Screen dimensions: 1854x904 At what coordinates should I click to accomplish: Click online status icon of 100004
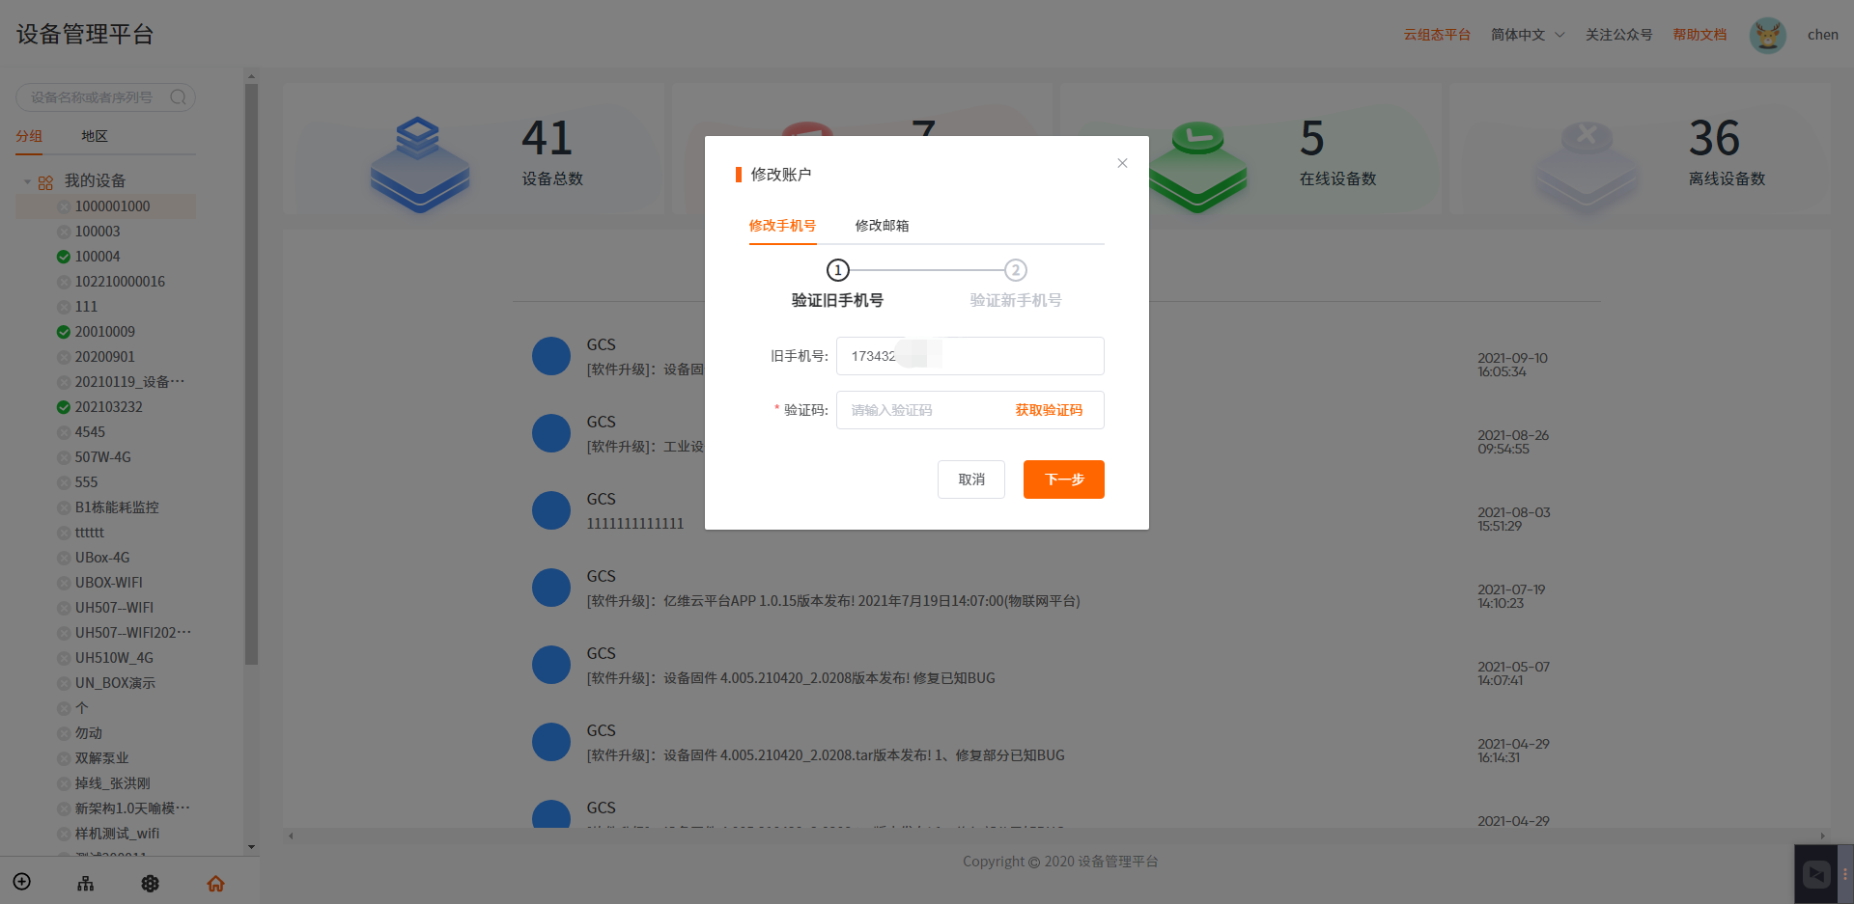tap(64, 257)
